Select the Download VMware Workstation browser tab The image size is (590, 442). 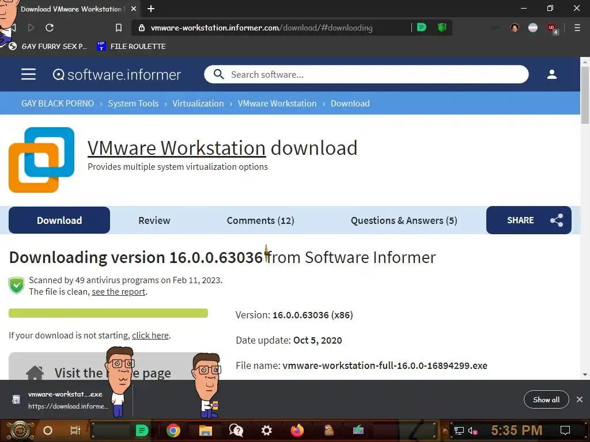[x=71, y=9]
